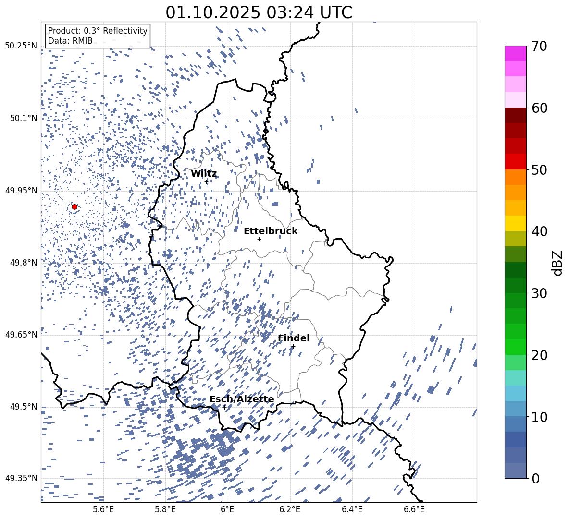
Task: Click the Data: RMIB text
Action: [x=70, y=41]
